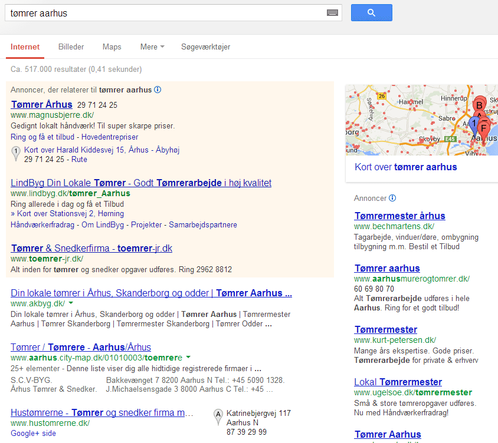Click phone number '60 69 80 70' in side ad
The height and width of the screenshot is (443, 498).
point(374,289)
